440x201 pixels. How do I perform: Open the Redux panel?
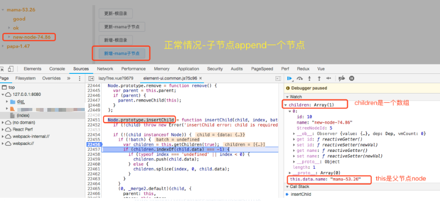303,69
